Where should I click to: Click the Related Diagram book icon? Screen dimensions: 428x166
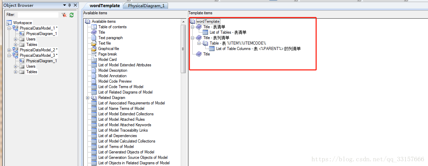pos(94,98)
